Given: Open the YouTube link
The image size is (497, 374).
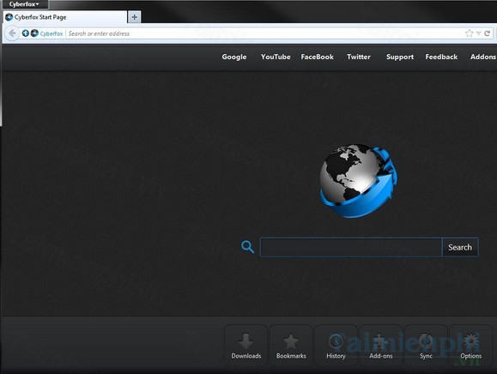Looking at the screenshot, I should pyautogui.click(x=276, y=57).
